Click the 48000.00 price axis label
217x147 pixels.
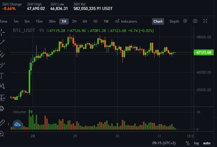[204, 37]
